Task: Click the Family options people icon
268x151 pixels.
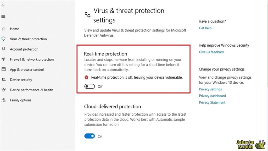Action: [x=4, y=100]
